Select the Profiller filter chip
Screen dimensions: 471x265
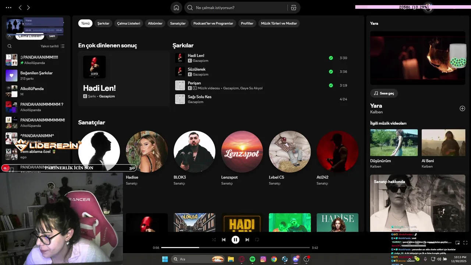pos(247,23)
